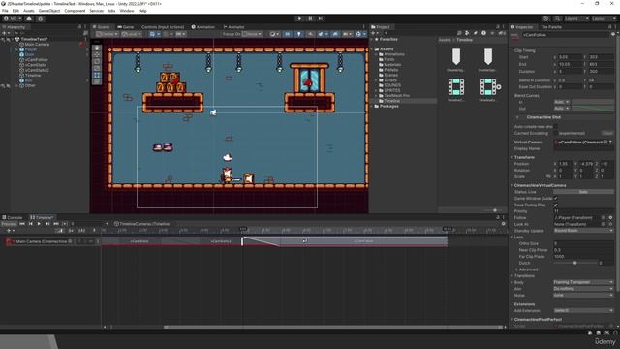This screenshot has width=620, height=349.
Task: Click the editor Step frame button
Action: click(x=321, y=18)
